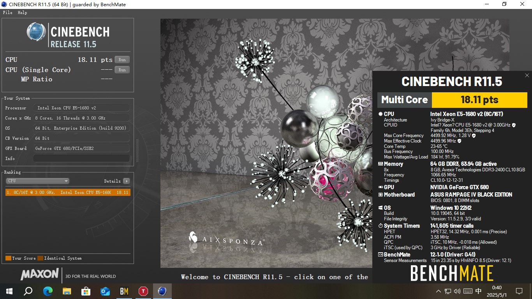
Task: Click the GFX Board GeForce GTX 680 field
Action: coord(81,148)
